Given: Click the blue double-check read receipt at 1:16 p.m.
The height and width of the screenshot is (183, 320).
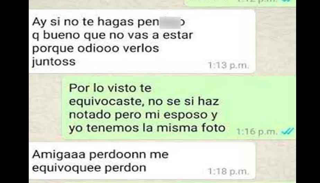Looking at the screenshot, I should point(287,131).
